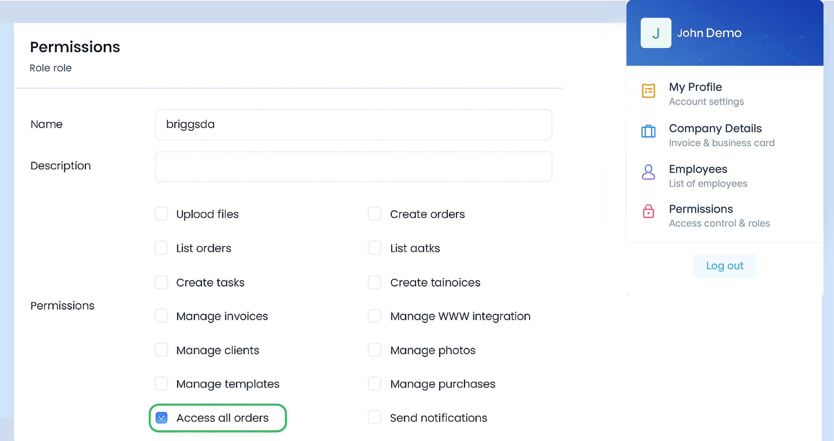Check the Create tasks permission
The width and height of the screenshot is (834, 441).
161,282
